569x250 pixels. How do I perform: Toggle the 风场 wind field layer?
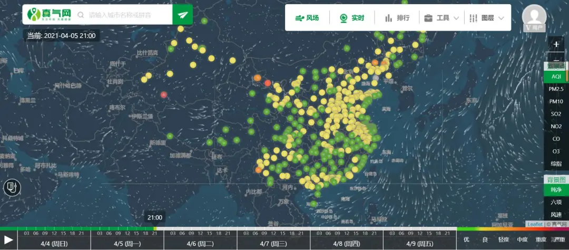click(x=307, y=18)
